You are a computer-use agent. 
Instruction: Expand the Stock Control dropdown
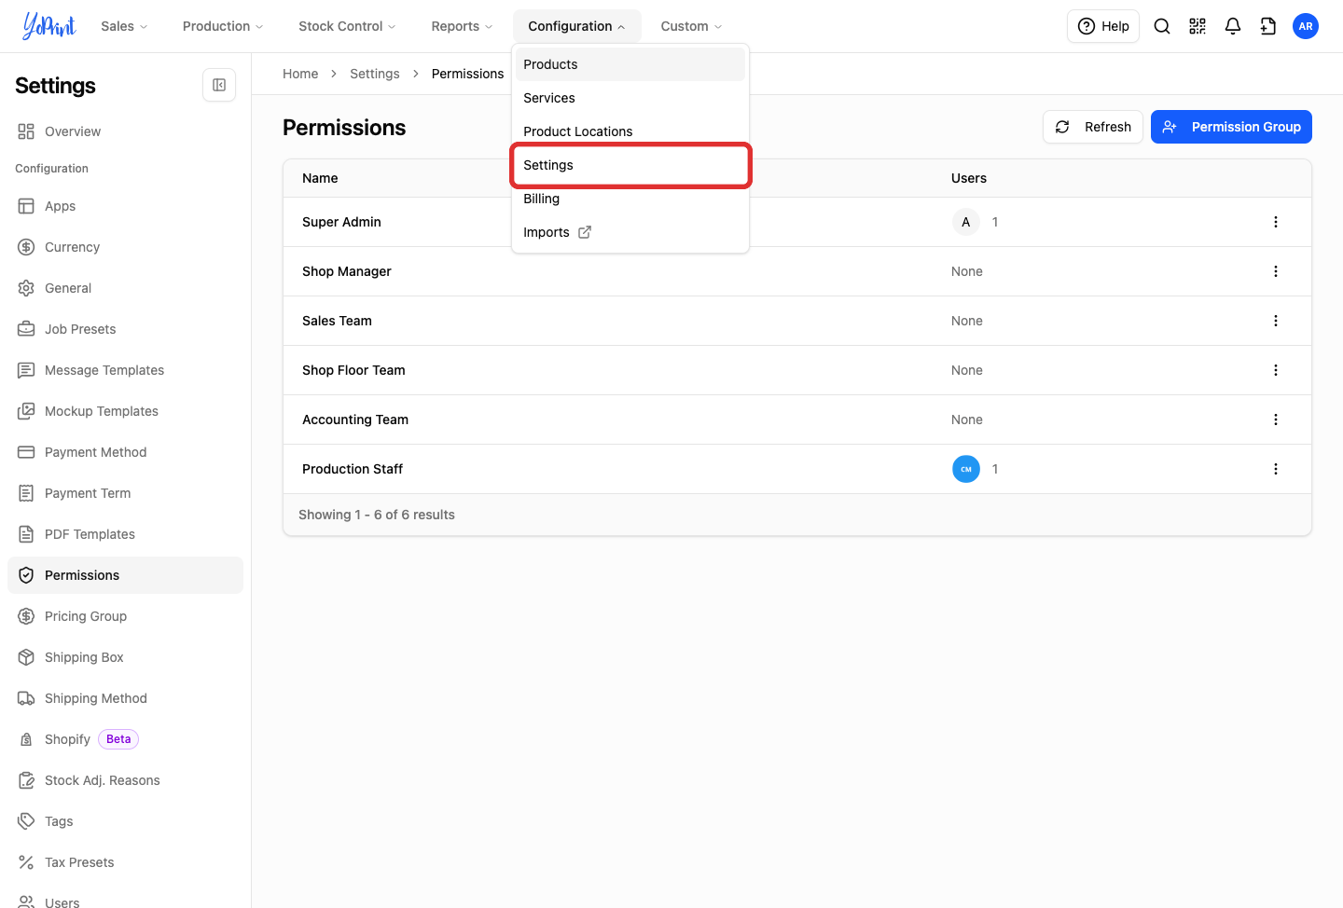tap(347, 26)
